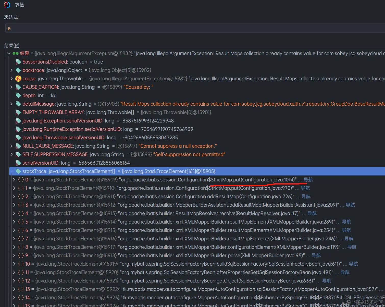Screen dimensions: 385x307
Task: Click the {..} object icon of stack element 7
Action: 21,239
